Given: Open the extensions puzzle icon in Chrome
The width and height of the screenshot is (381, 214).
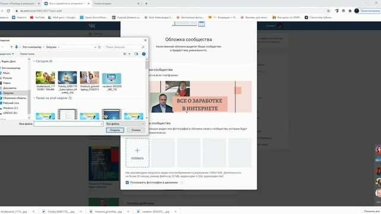Looking at the screenshot, I should (350, 11).
